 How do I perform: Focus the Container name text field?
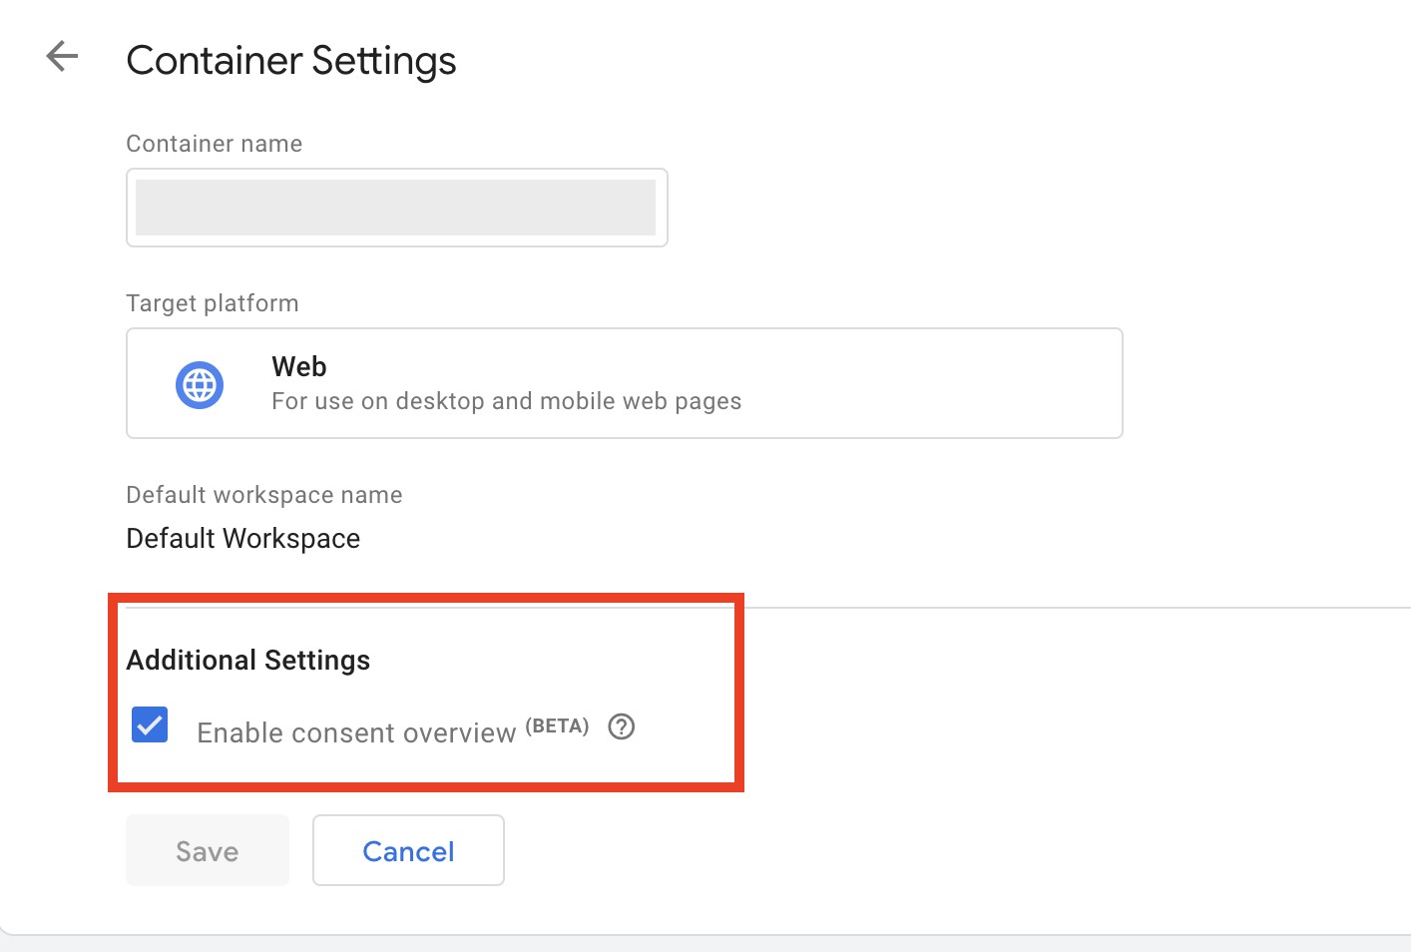[396, 208]
